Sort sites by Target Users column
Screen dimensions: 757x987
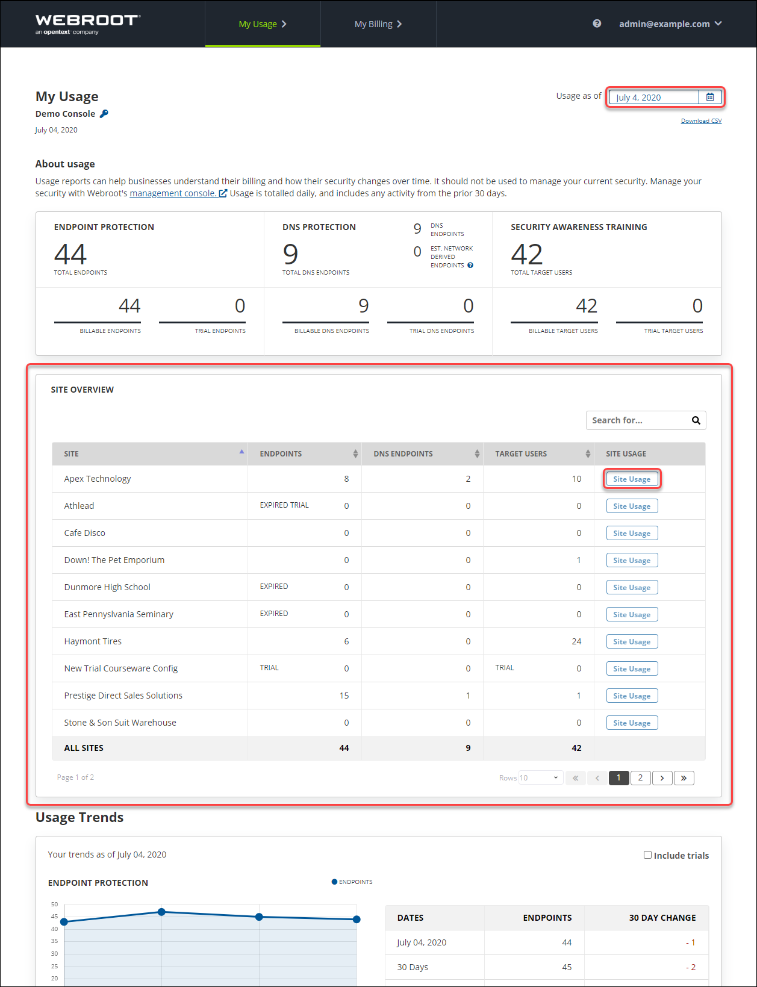point(587,454)
